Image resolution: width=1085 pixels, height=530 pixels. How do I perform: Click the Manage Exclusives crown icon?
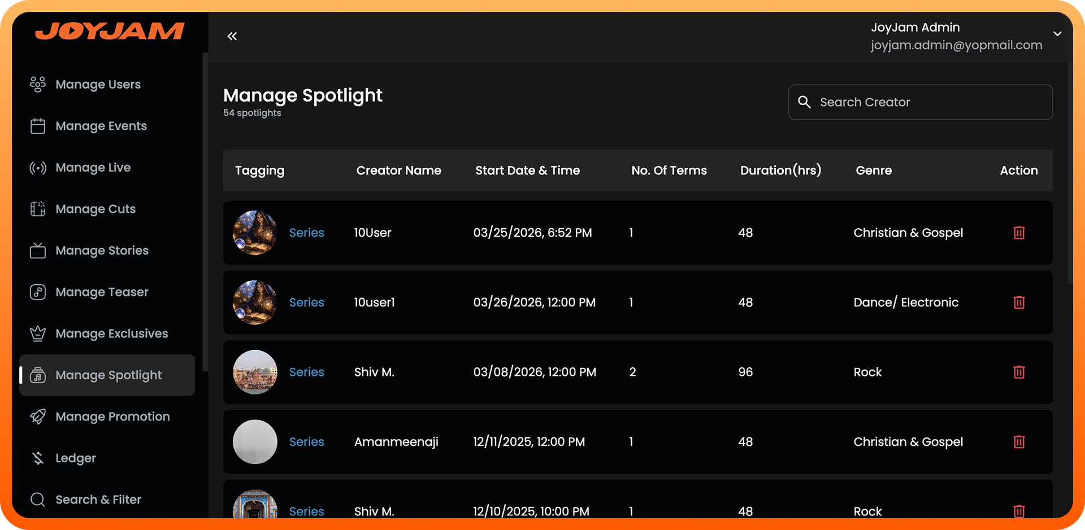tap(38, 334)
